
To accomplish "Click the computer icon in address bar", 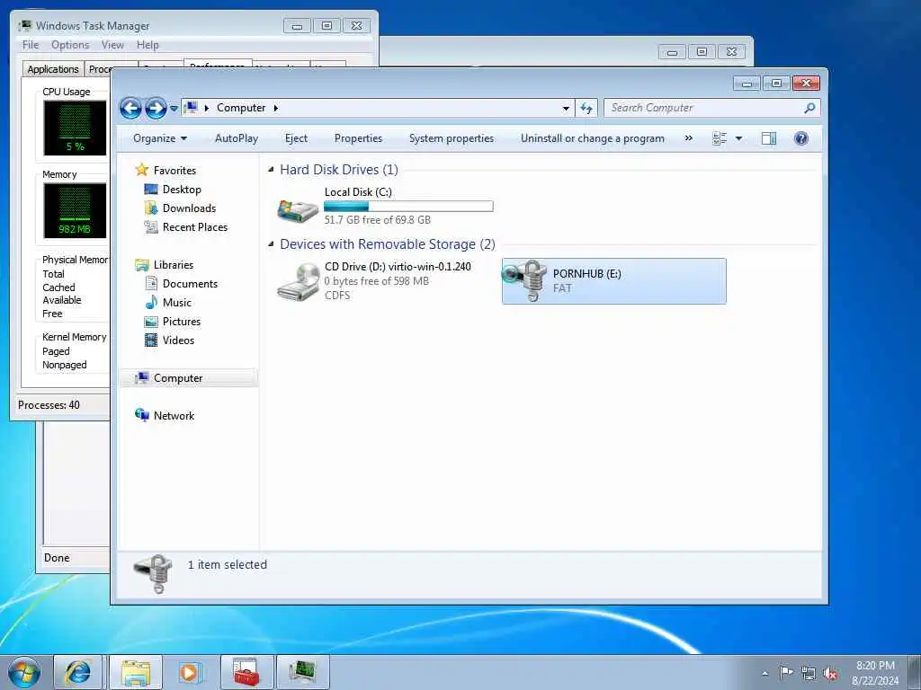I will [x=191, y=108].
